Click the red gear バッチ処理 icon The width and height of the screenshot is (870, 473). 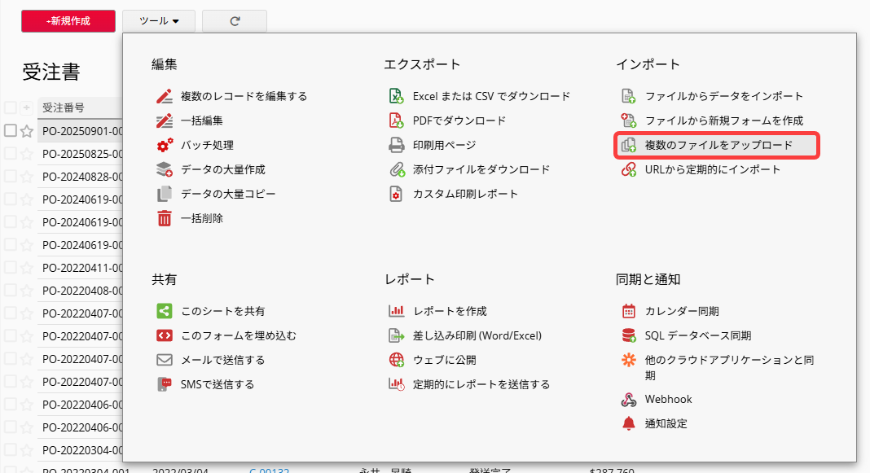click(165, 145)
